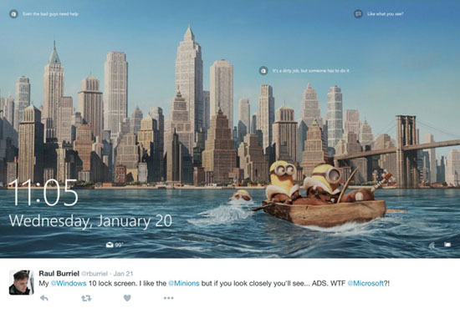
Task: Click the 'Even the bad guys need help' text
Action: tap(50, 13)
